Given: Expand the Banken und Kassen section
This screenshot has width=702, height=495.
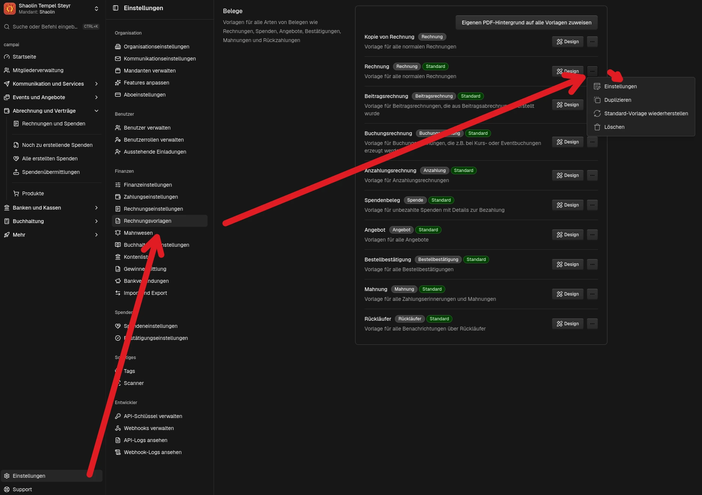Looking at the screenshot, I should [x=96, y=208].
